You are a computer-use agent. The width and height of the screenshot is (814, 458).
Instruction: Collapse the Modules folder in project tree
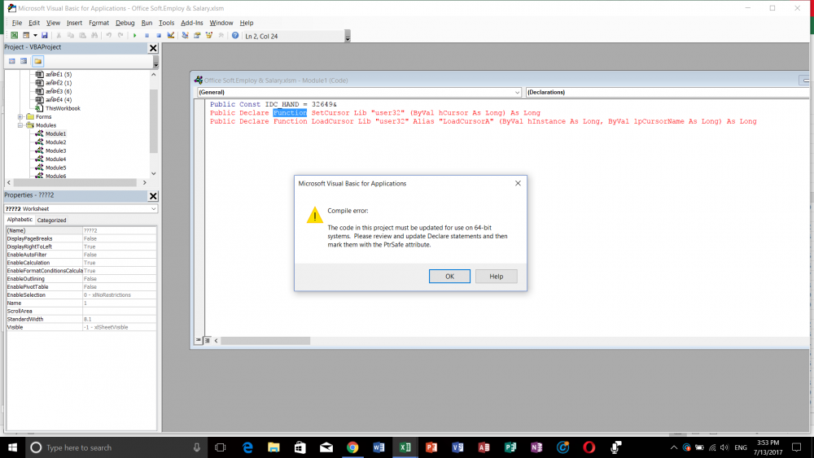click(20, 125)
